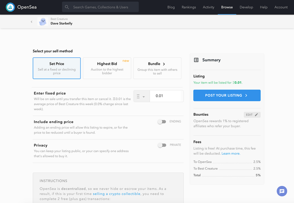Select the Set Price sell method
Viewport: 294px width, 203px height.
[57, 68]
